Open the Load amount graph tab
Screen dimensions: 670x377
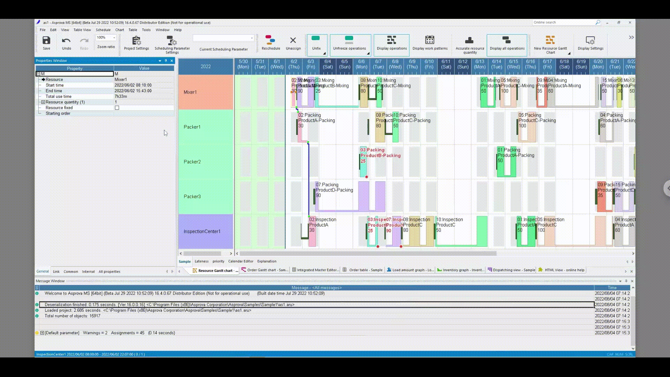pos(410,270)
